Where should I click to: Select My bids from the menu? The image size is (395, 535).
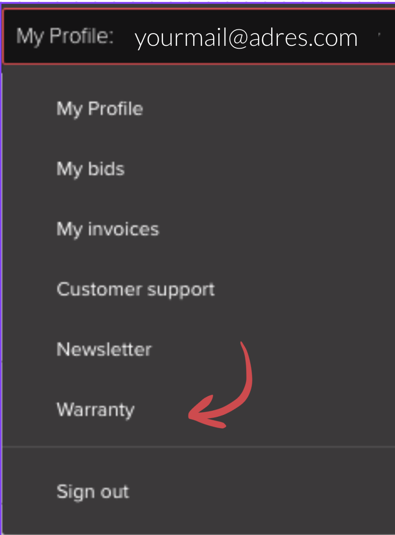[90, 169]
